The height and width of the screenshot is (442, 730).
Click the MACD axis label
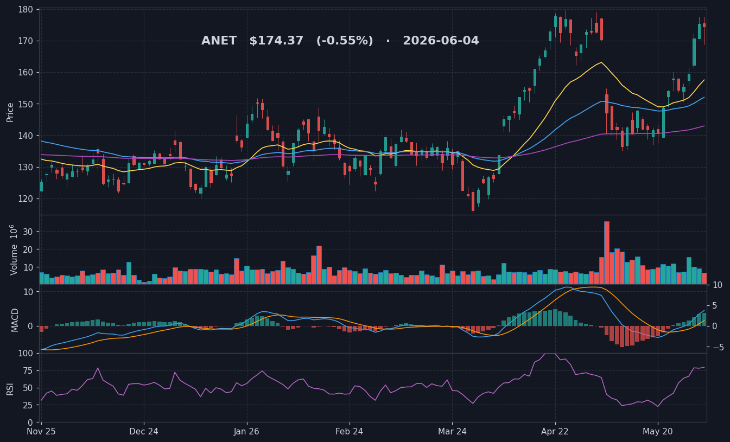coord(15,319)
